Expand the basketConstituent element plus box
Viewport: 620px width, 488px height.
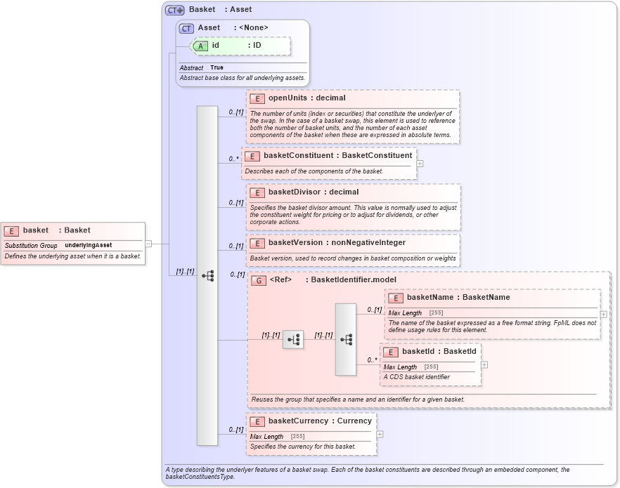tap(420, 164)
